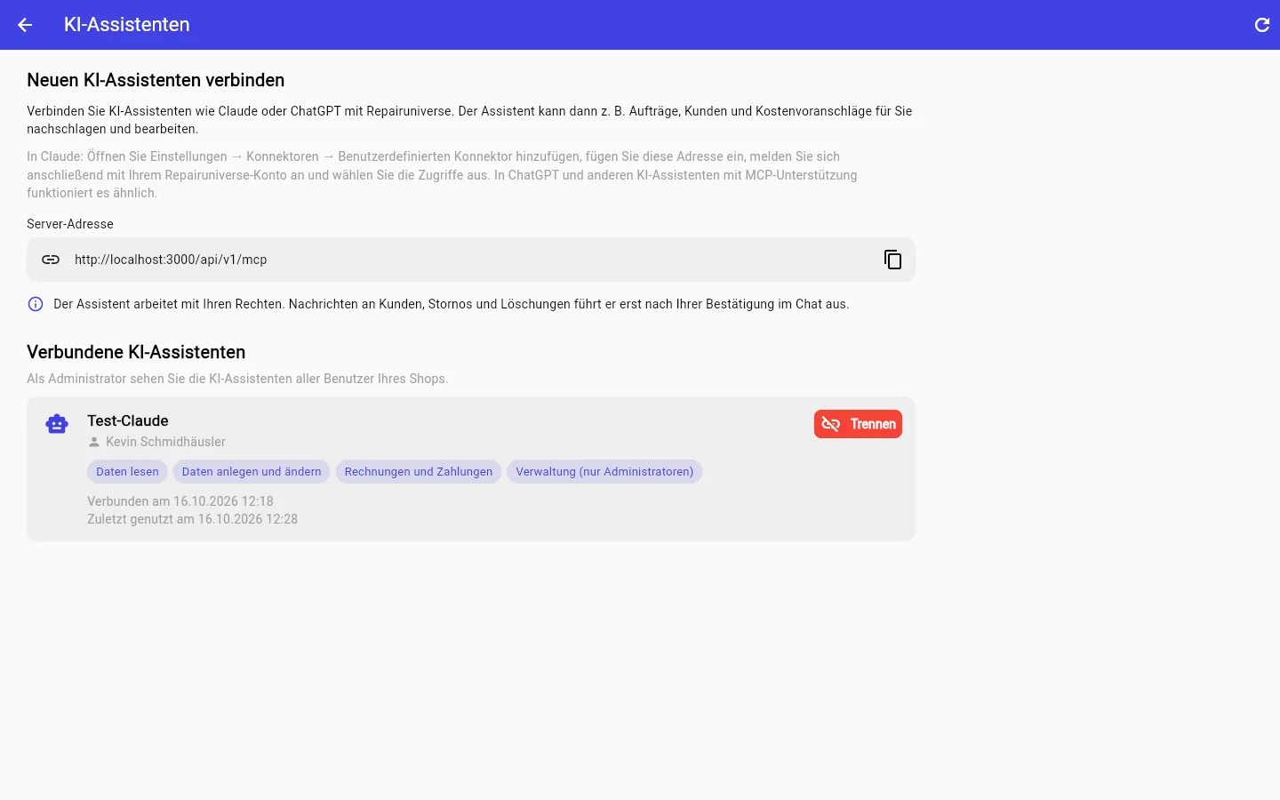Image resolution: width=1280 pixels, height=800 pixels.
Task: Click the 'Verbundene KI-Assistenten' heading
Action: coord(136,352)
